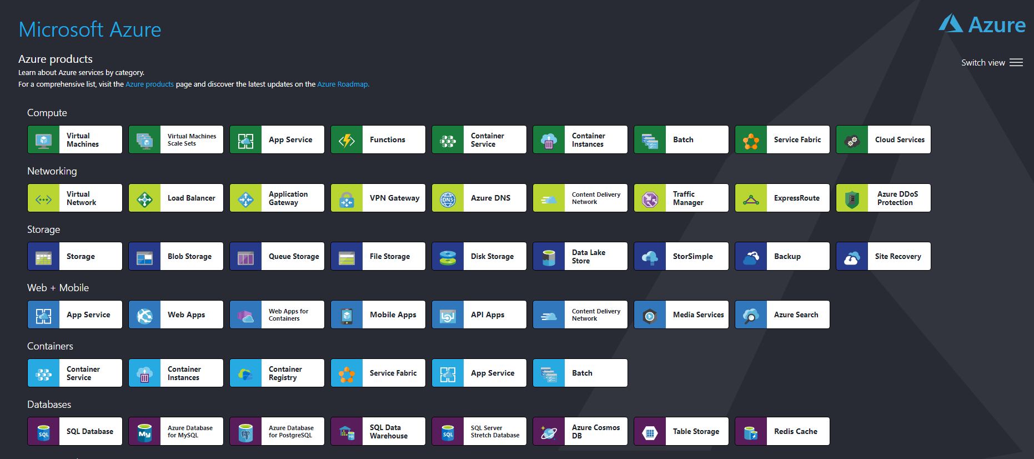Open the App Service tile under Compute
This screenshot has height=459, width=1034.
pyautogui.click(x=277, y=139)
